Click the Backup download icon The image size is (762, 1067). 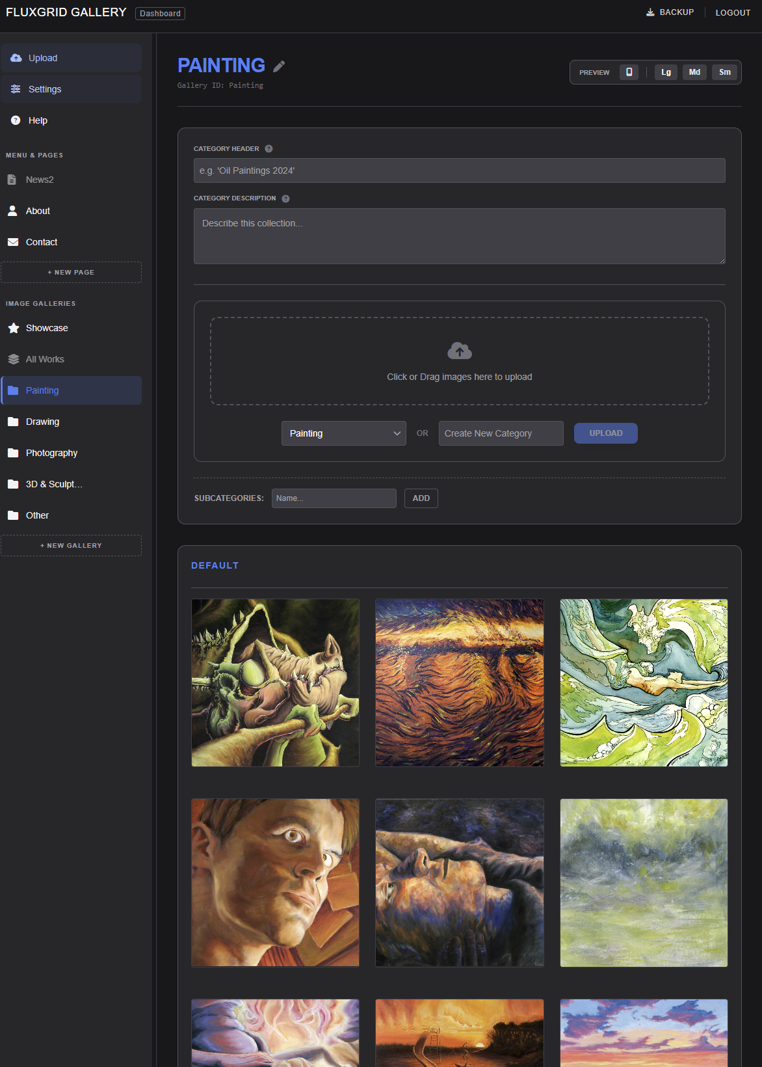(x=650, y=12)
